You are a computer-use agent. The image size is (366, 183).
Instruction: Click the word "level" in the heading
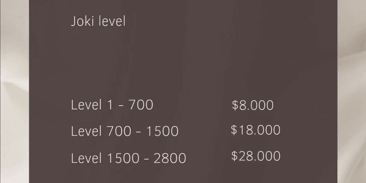click(x=112, y=22)
